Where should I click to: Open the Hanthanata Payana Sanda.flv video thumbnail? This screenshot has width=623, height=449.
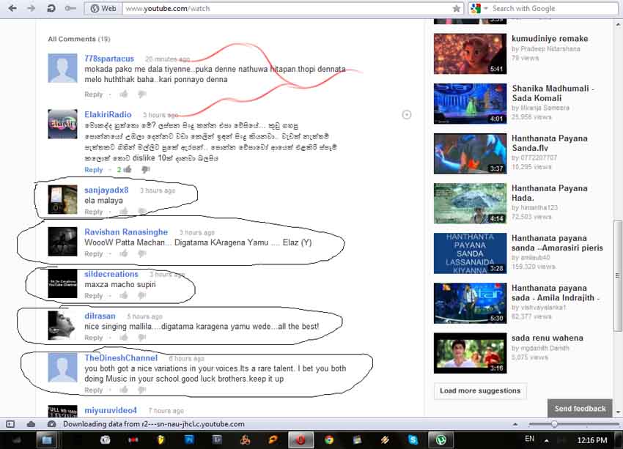click(x=470, y=154)
